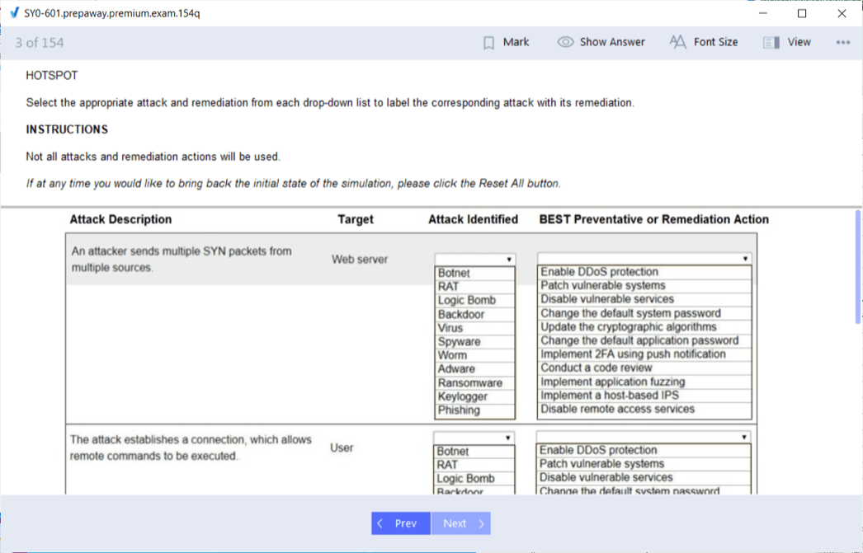Screen dimensions: 863x553
Task: Expand the Web server Attack Identified dropdown
Action: (x=474, y=259)
